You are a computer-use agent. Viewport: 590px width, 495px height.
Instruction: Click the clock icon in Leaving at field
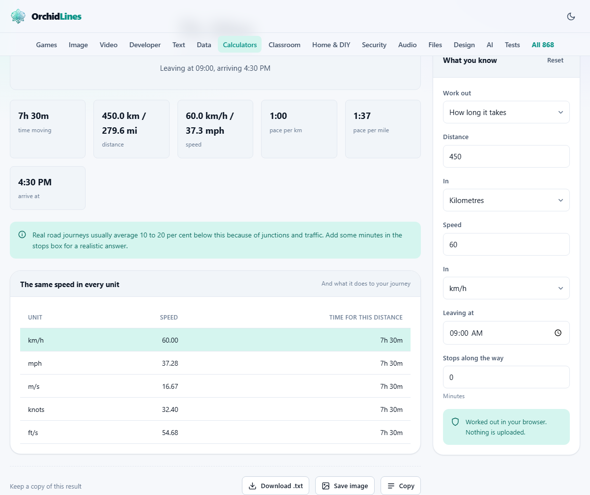click(558, 333)
